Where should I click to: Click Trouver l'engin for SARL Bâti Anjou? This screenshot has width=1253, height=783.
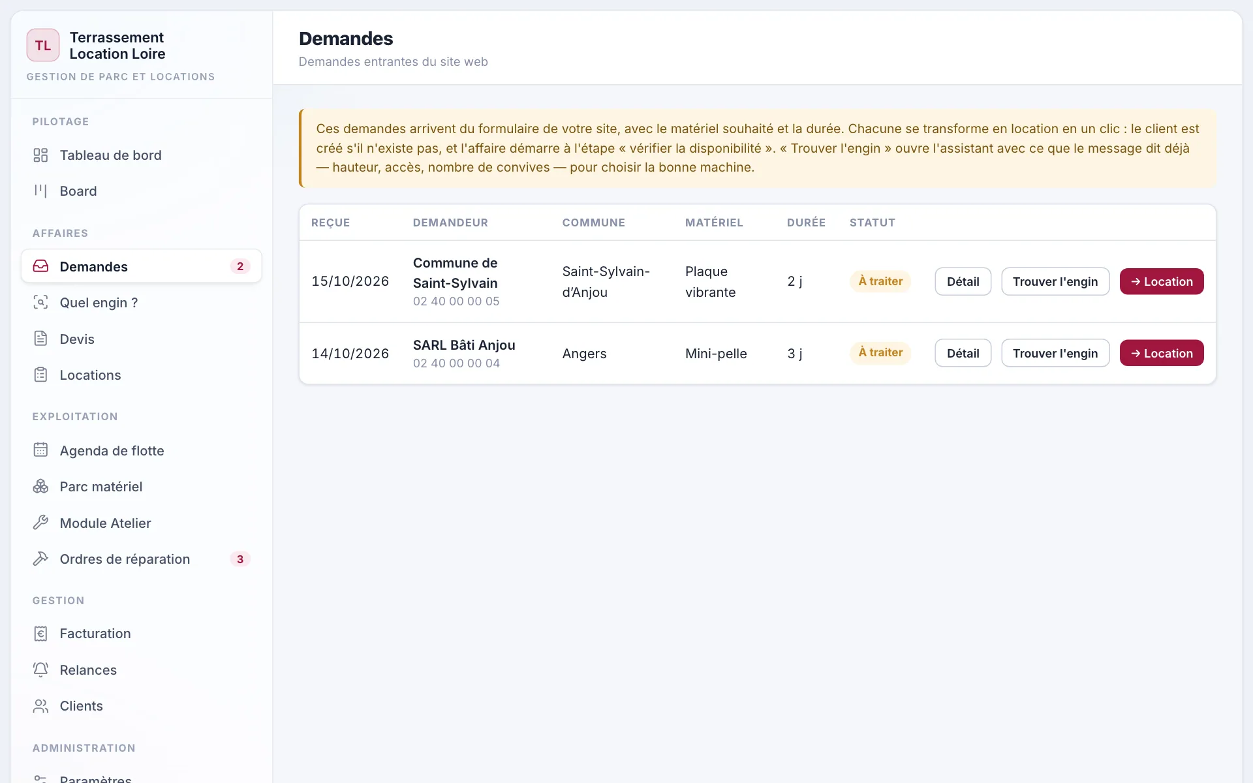click(1055, 353)
